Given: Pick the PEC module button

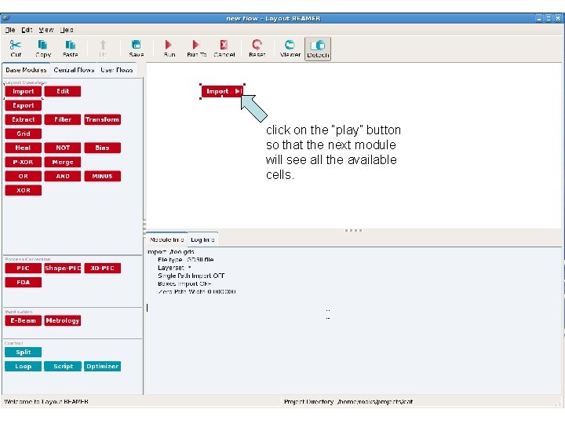Looking at the screenshot, I should pos(24,269).
